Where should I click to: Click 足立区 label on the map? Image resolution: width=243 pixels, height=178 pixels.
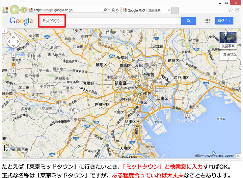coord(158,47)
